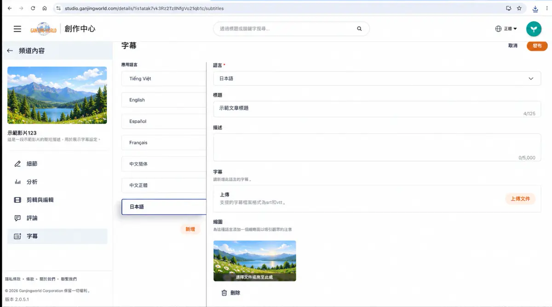
Task: Open the 隱私條款 link
Action: [x=13, y=279]
